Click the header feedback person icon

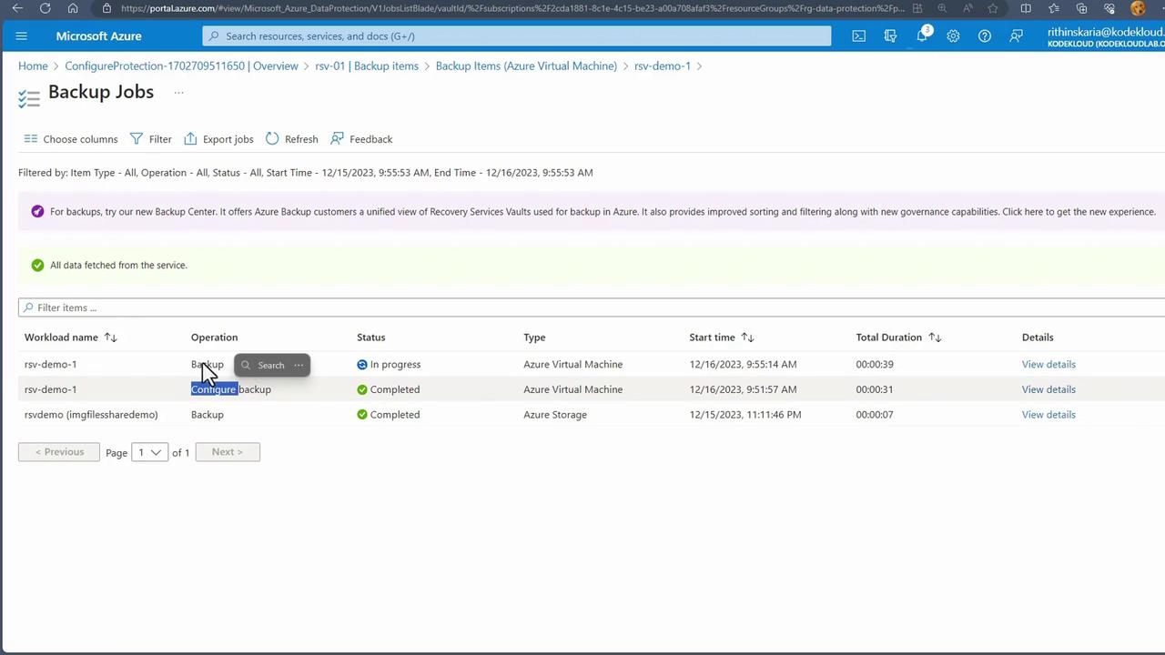tap(1016, 36)
